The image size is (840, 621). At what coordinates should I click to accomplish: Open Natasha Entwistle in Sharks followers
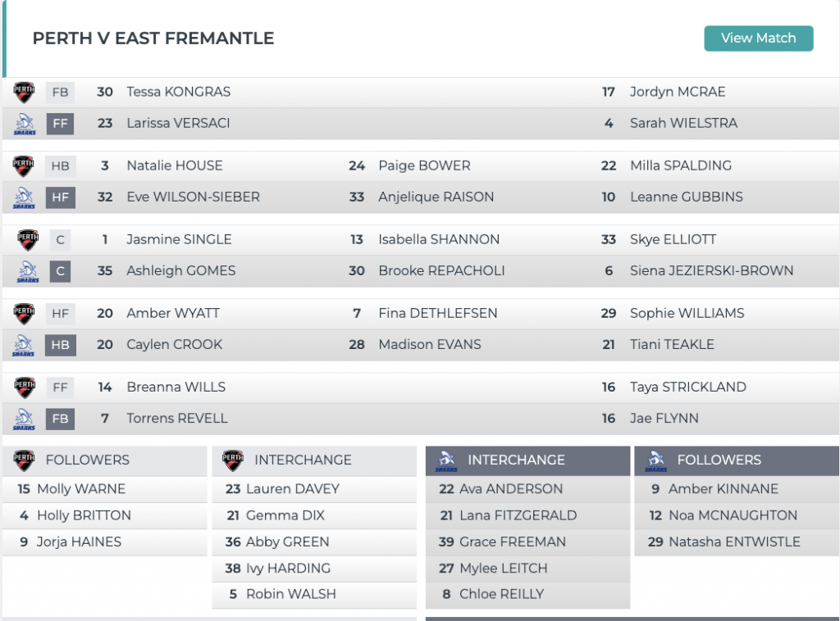pyautogui.click(x=734, y=542)
